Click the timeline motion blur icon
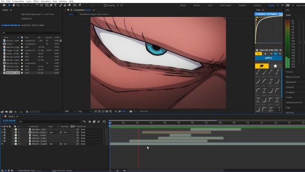The height and width of the screenshot is (172, 305). point(99,122)
